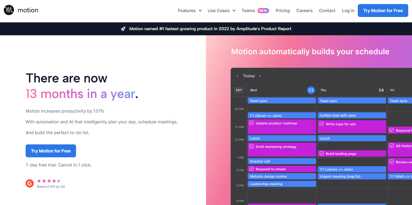The image size is (412, 205).
Task: Open the EST timezone selector
Action: (x=239, y=90)
